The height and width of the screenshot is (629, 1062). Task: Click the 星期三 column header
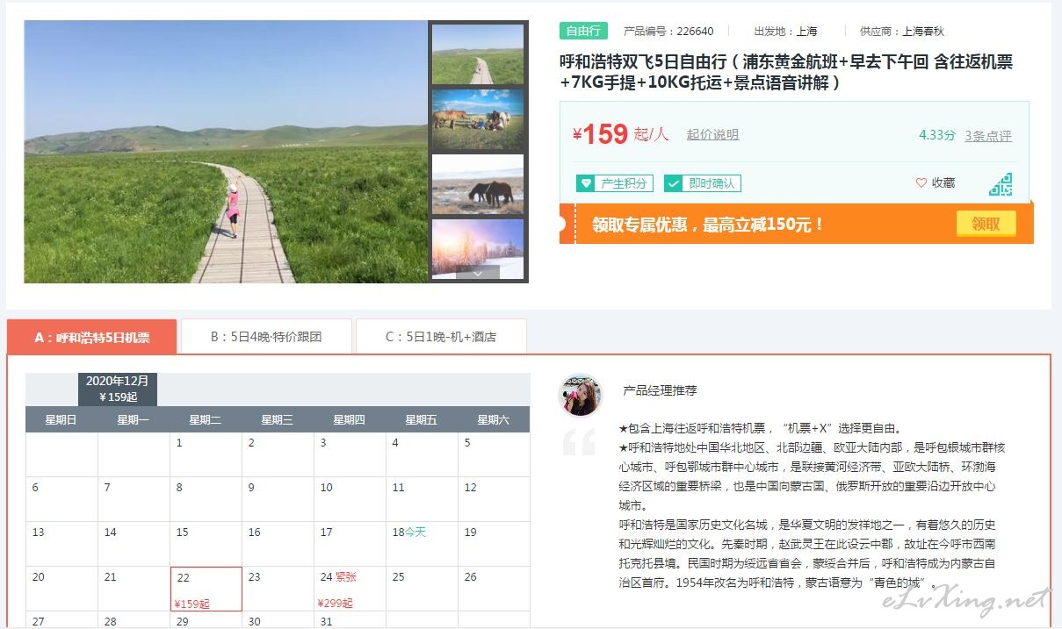point(277,420)
